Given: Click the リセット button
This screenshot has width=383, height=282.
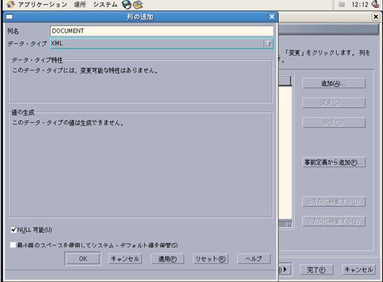Looking at the screenshot, I should tap(211, 259).
